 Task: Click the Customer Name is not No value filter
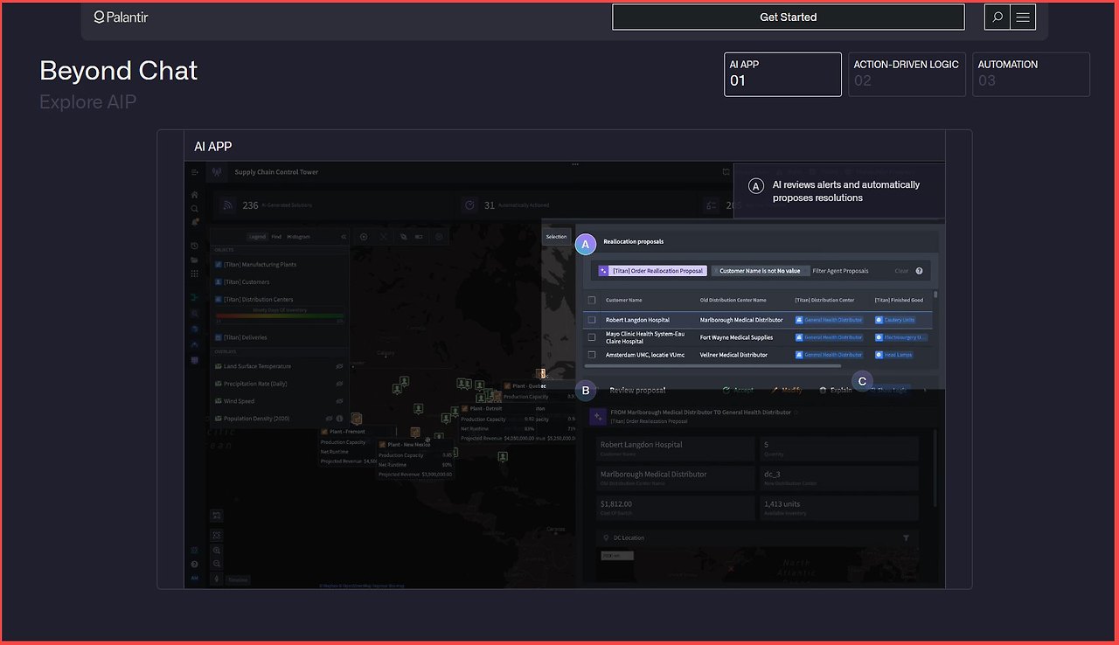[x=760, y=271]
